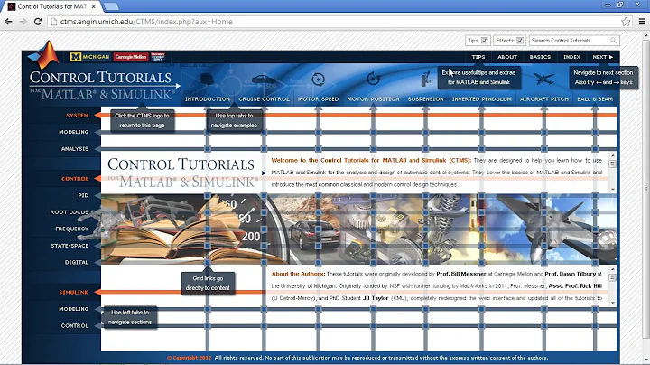Open SIMULINK section heading in sidebar
650x365 pixels.
point(73,293)
